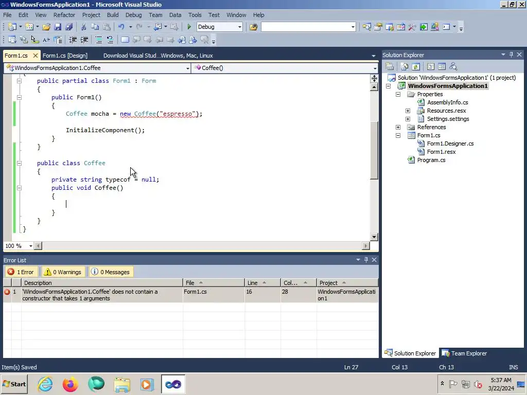
Task: Open Firefox from the taskbar
Action: pyautogui.click(x=70, y=384)
